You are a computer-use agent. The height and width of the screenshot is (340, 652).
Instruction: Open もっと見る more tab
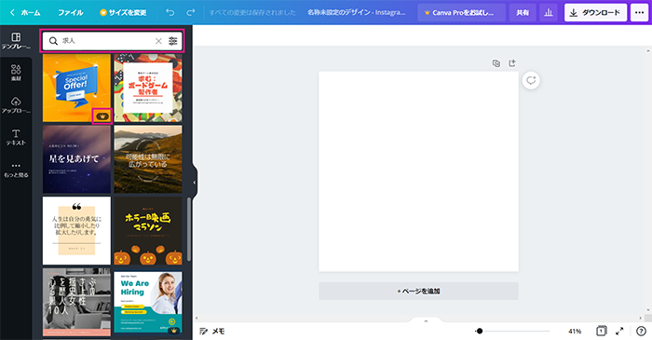(x=16, y=170)
